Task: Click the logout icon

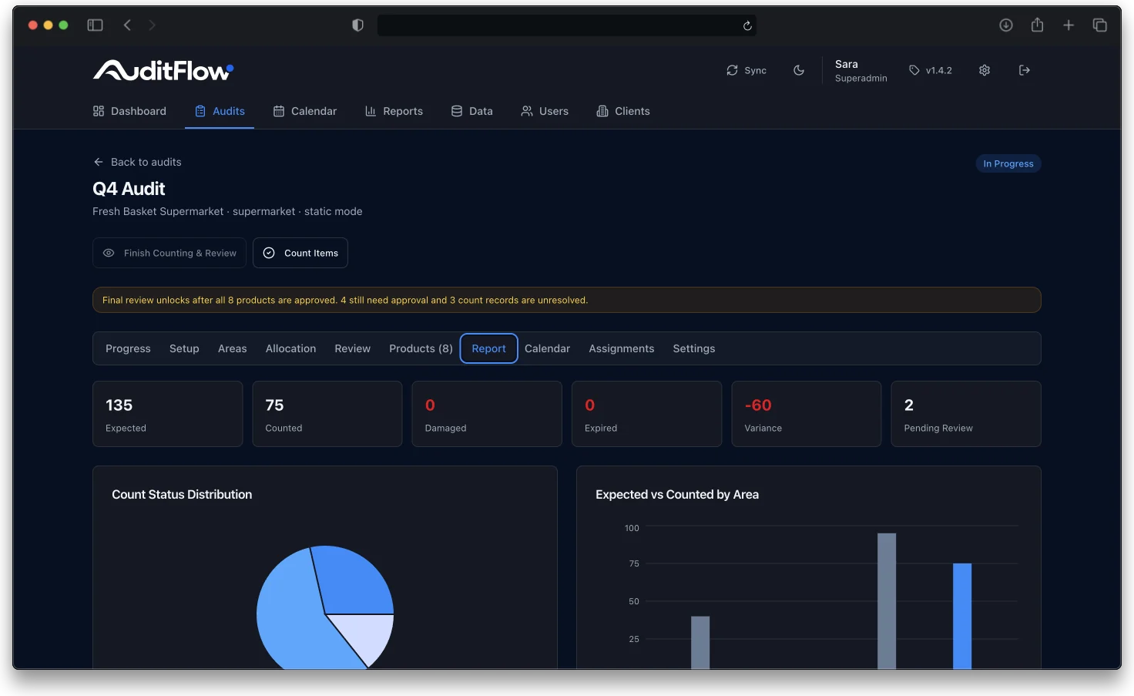Action: pos(1025,70)
